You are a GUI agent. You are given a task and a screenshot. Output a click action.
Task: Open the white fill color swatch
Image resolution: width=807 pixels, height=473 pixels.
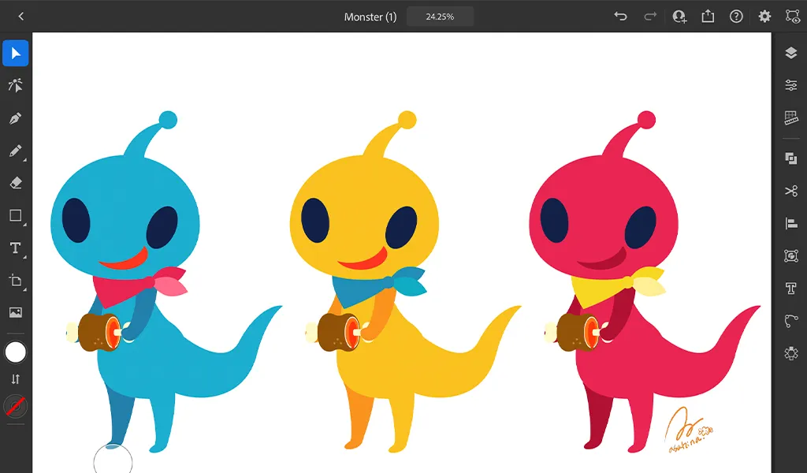pyautogui.click(x=16, y=352)
